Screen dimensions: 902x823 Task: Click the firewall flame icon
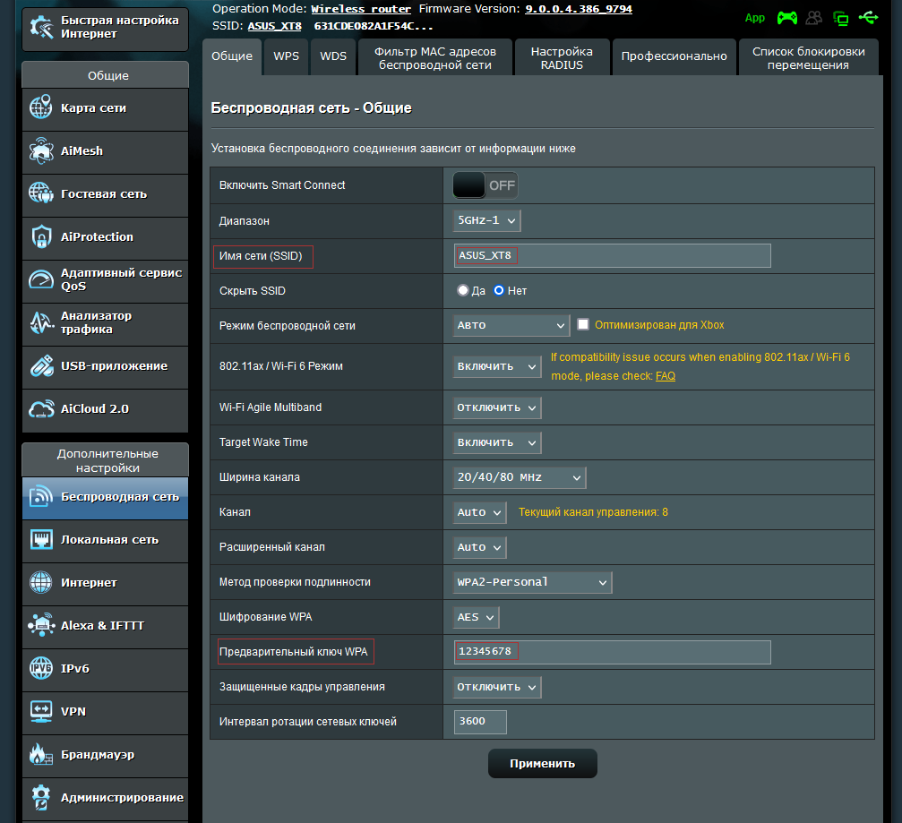[41, 755]
